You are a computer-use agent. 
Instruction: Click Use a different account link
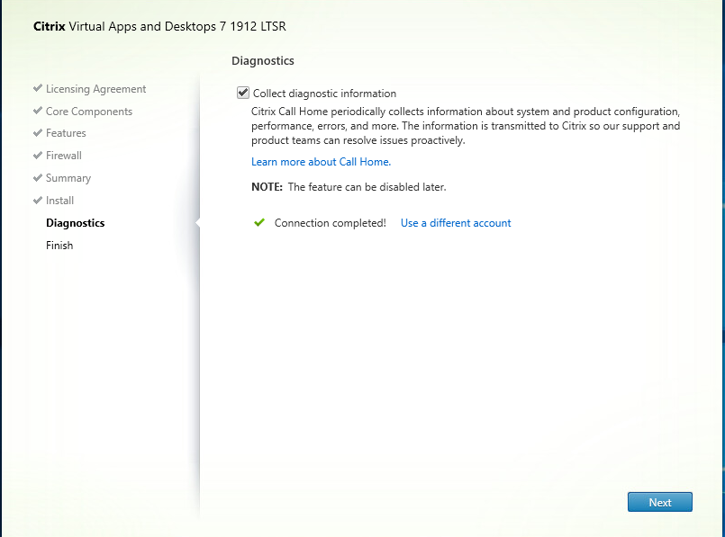pyautogui.click(x=456, y=223)
